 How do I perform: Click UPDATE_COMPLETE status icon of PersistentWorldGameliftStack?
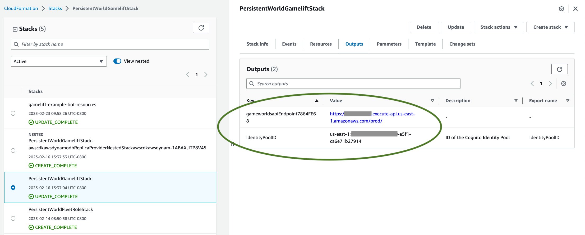(31, 197)
